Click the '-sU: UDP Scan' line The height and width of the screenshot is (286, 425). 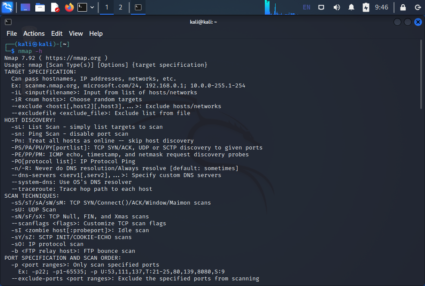(34, 210)
